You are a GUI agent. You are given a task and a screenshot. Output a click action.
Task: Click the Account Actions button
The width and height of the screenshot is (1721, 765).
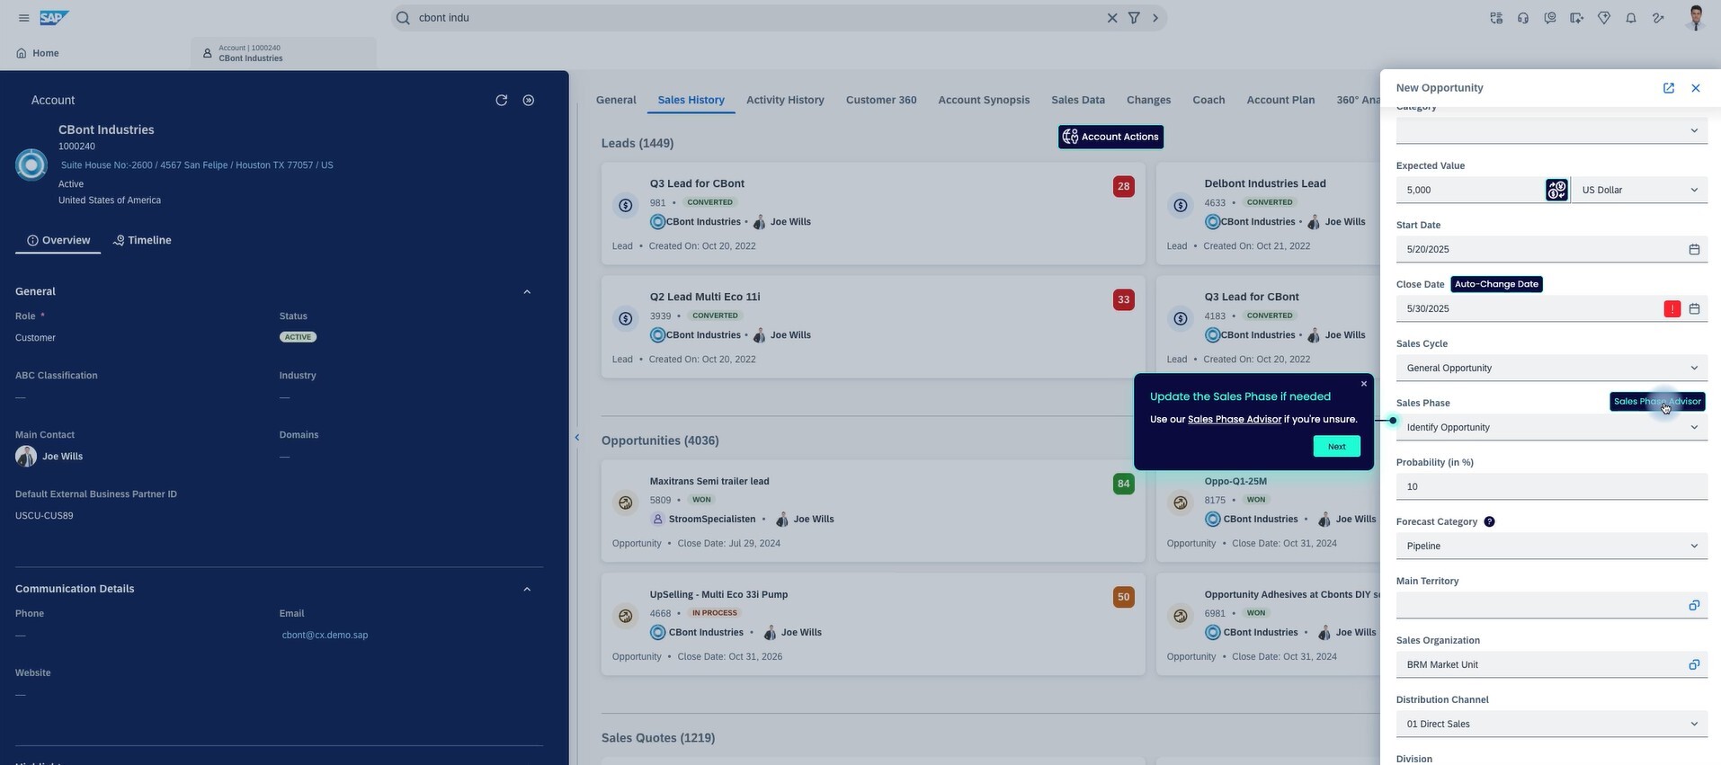coord(1110,137)
